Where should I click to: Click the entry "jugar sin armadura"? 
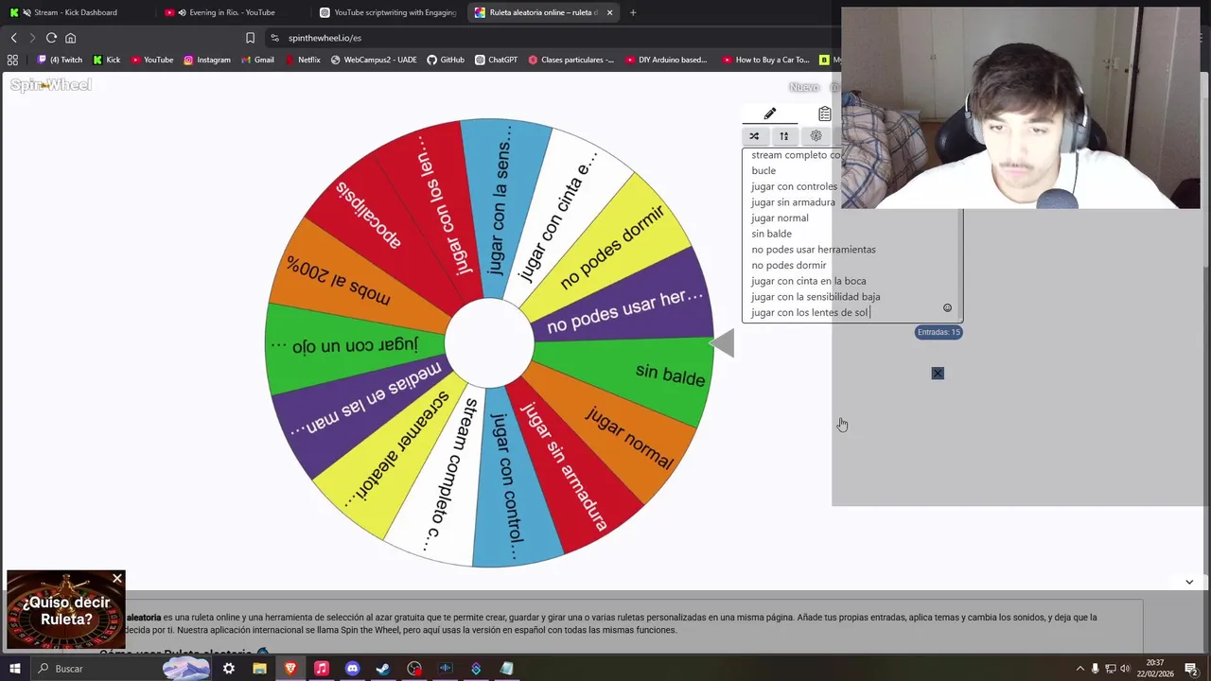[793, 202]
